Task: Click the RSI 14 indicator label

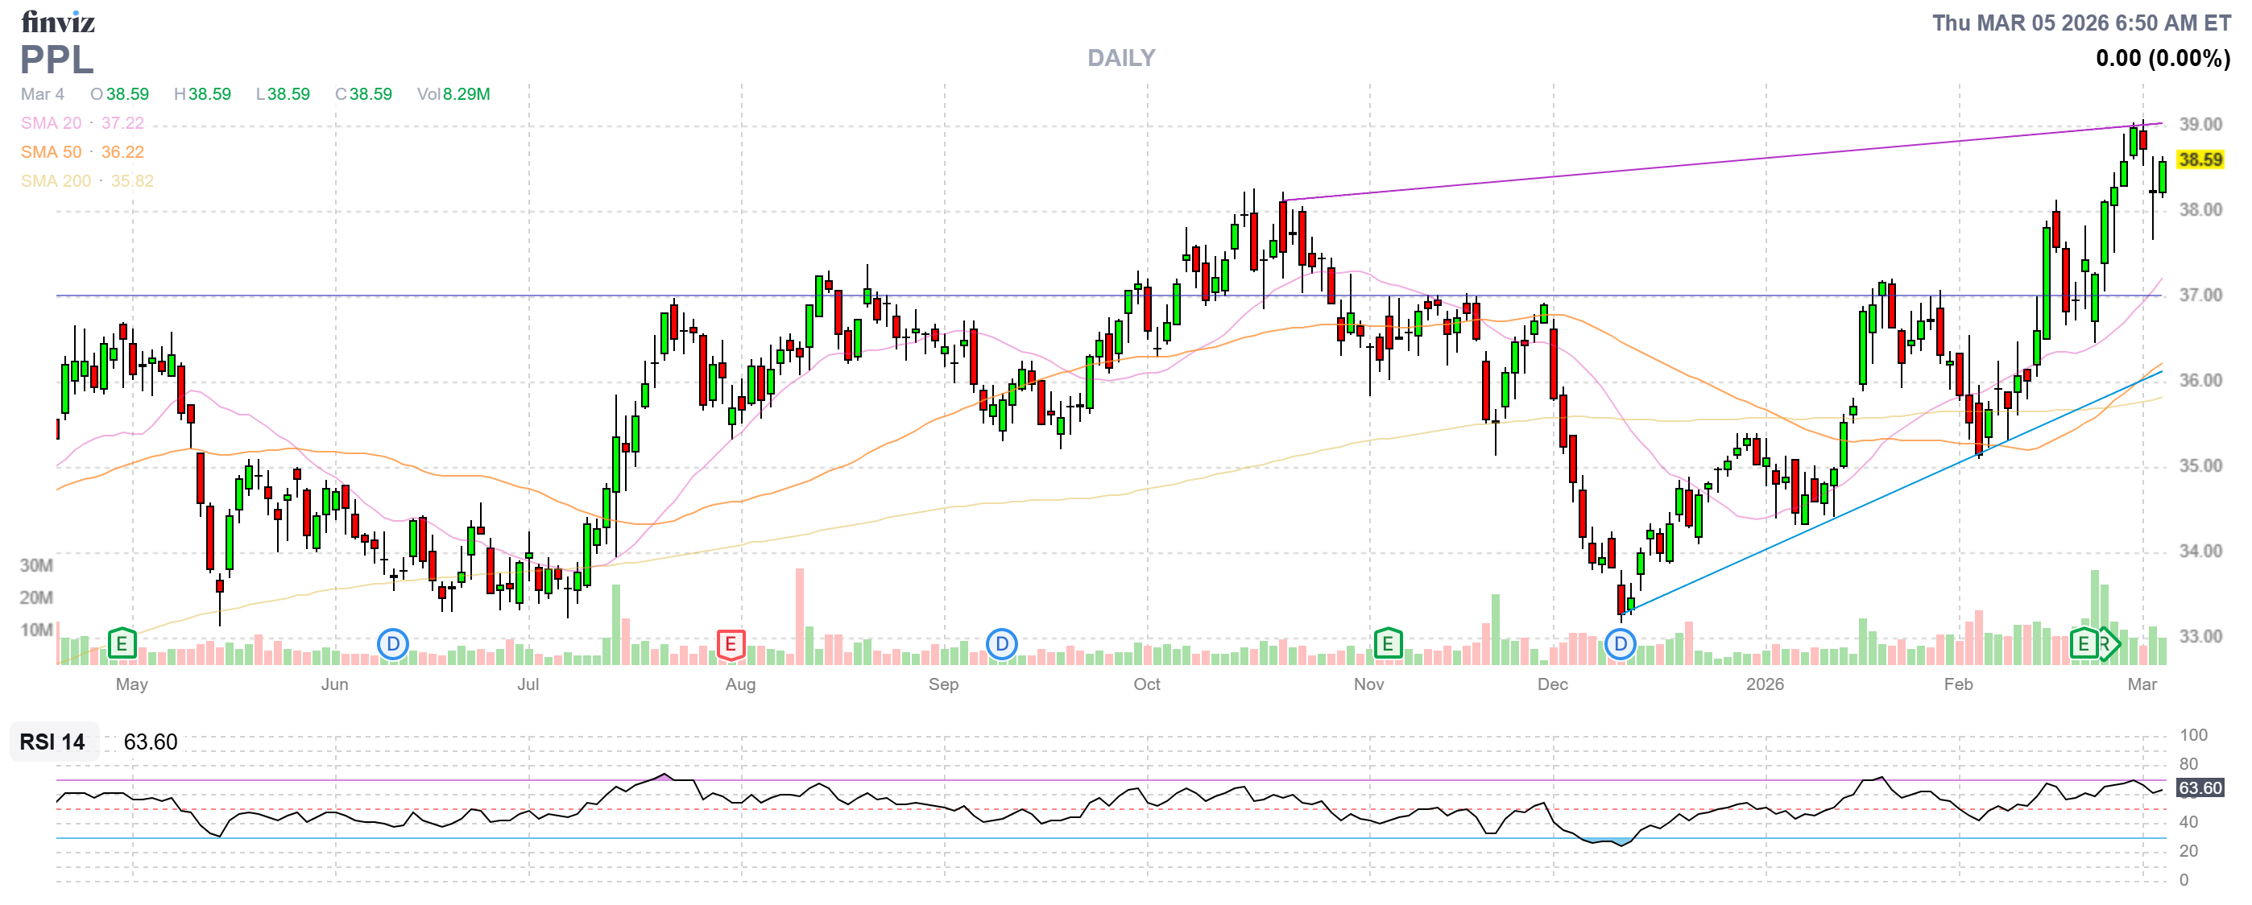Action: (x=52, y=742)
